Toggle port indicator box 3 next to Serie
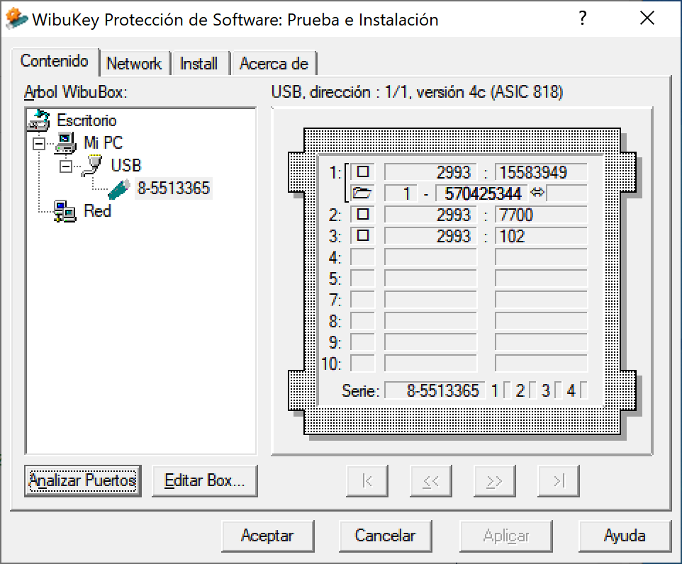The image size is (682, 564). [x=559, y=390]
